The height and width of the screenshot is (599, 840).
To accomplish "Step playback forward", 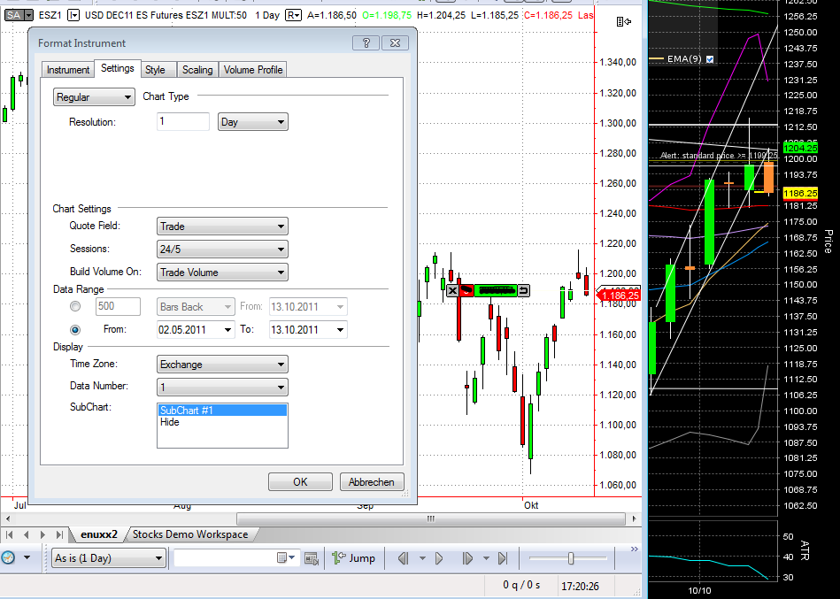I will click(467, 558).
